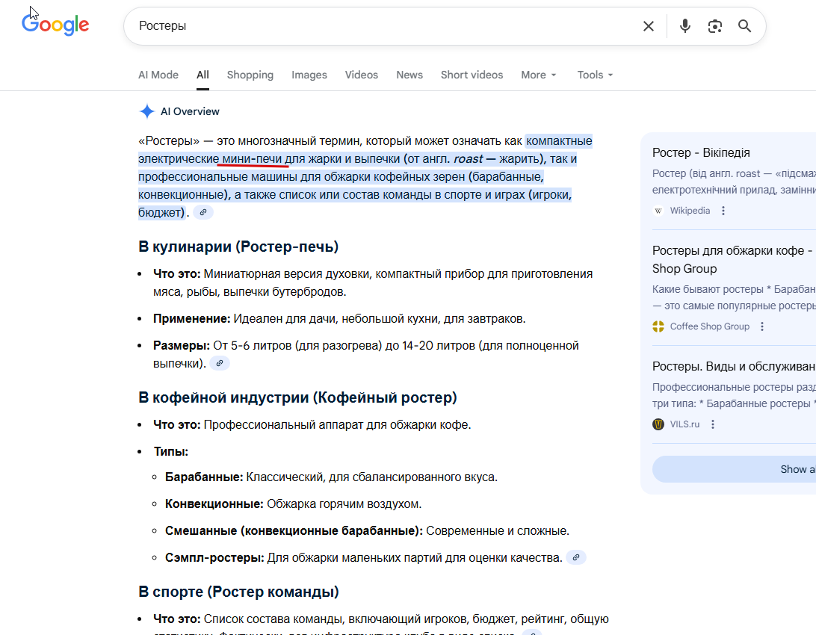Switch to Videos tab
The width and height of the screenshot is (816, 635).
click(361, 75)
